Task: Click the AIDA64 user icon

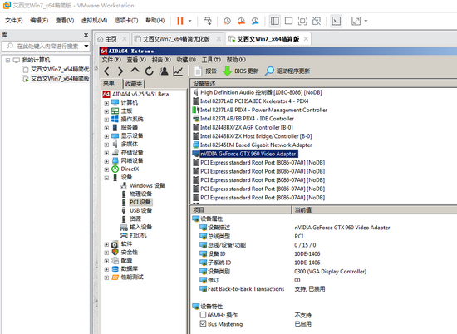Action: 164,71
